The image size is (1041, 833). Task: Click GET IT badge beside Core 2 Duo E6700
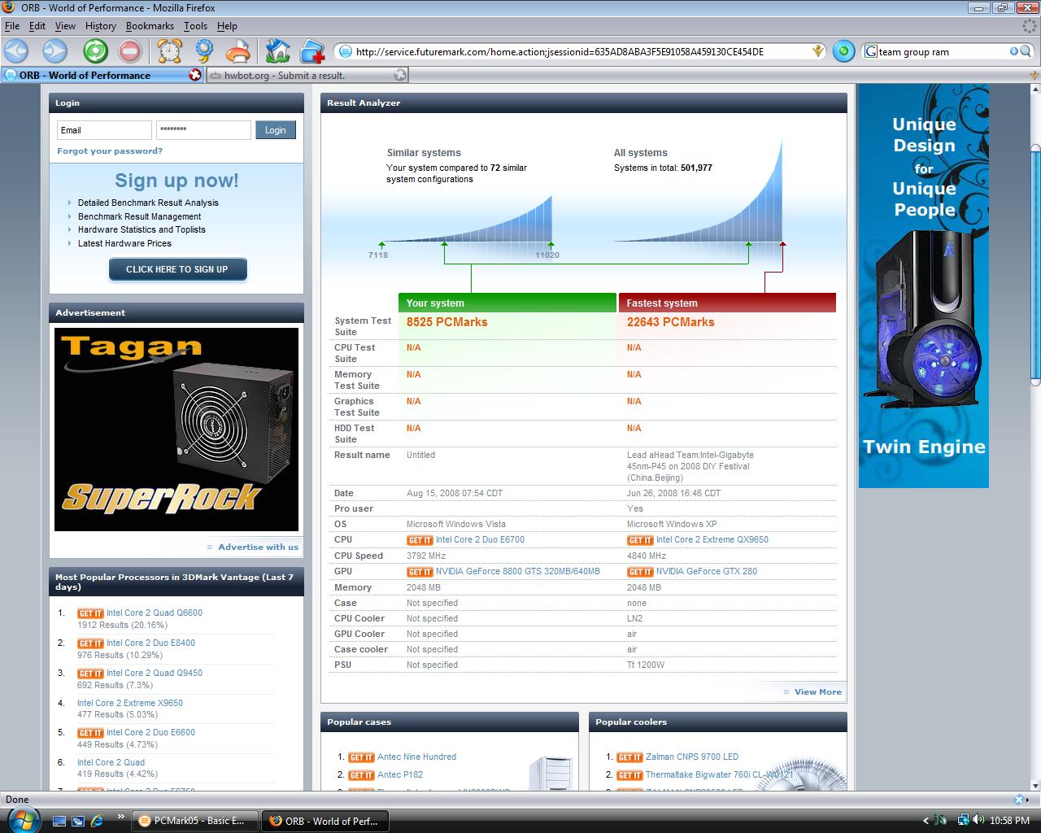420,540
